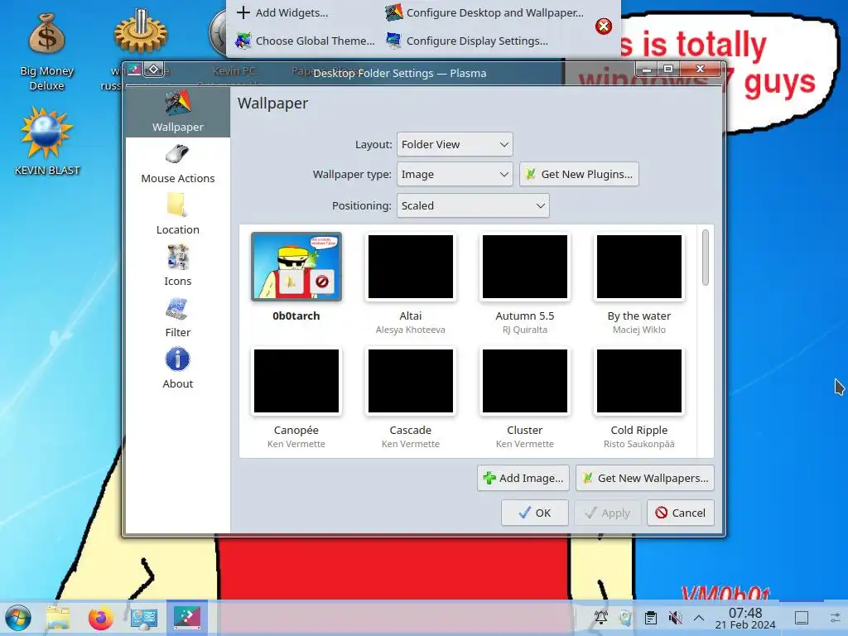Remove 0b0tarch wallpaper via red icon

pos(322,282)
